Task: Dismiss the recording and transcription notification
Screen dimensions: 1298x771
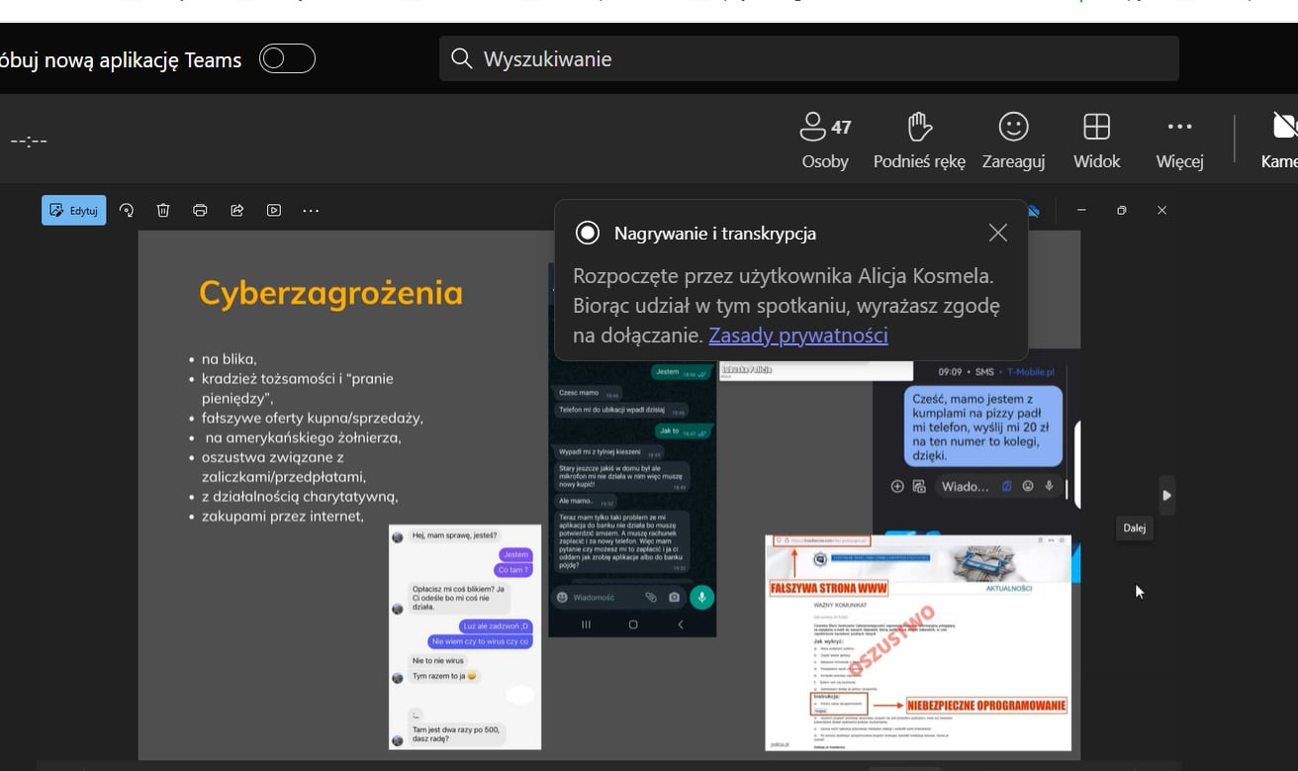Action: click(997, 233)
